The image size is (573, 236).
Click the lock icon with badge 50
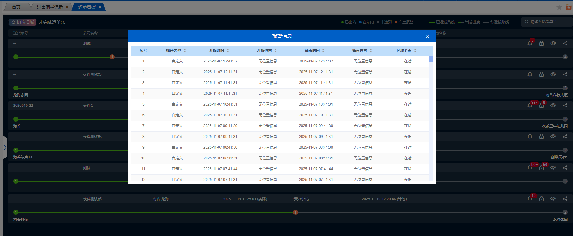tap(542, 168)
